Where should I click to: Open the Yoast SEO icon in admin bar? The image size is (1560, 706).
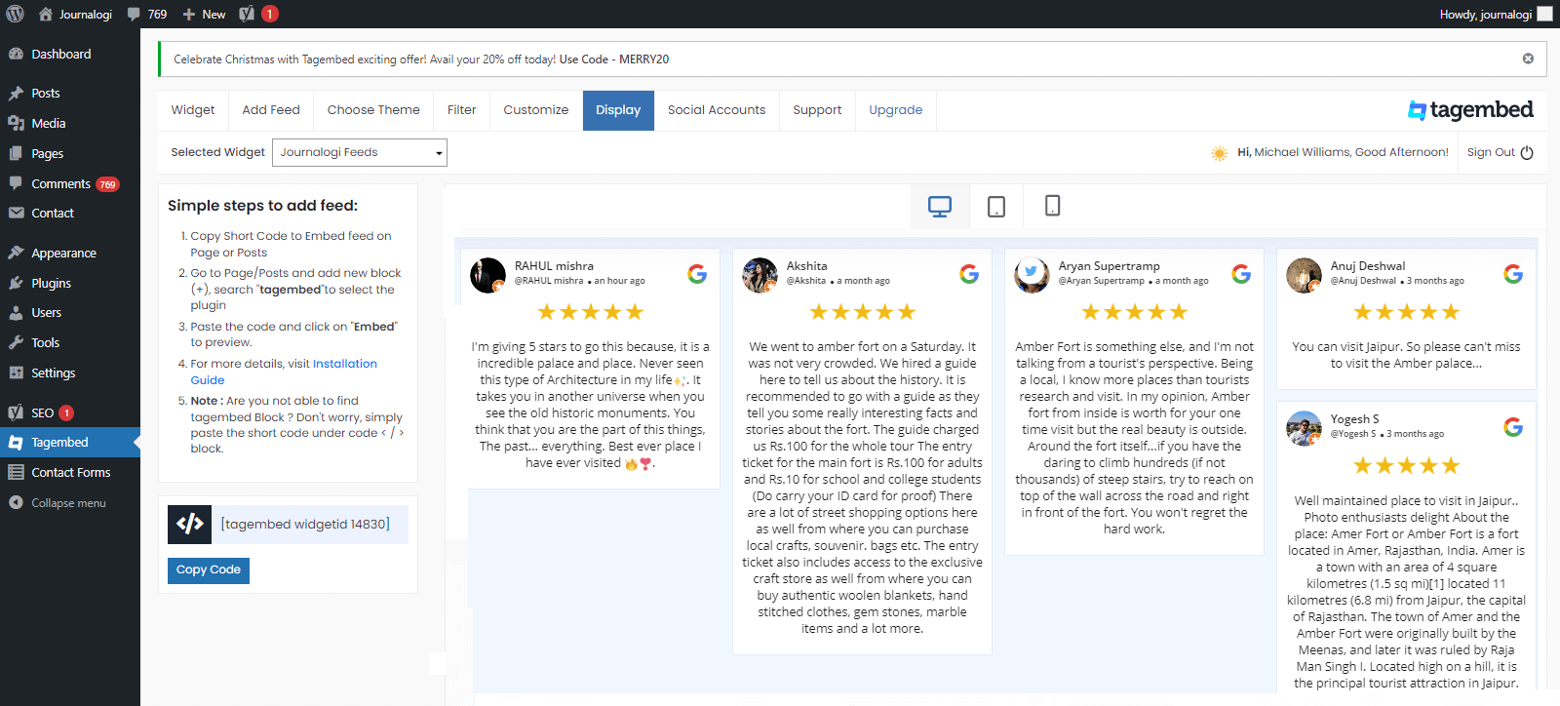click(248, 14)
